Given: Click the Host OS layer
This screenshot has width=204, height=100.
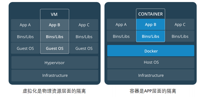Looking at the screenshot, I should (151, 62).
